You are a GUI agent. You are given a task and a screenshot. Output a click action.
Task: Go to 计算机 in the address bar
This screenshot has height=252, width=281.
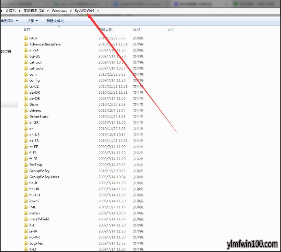11,11
